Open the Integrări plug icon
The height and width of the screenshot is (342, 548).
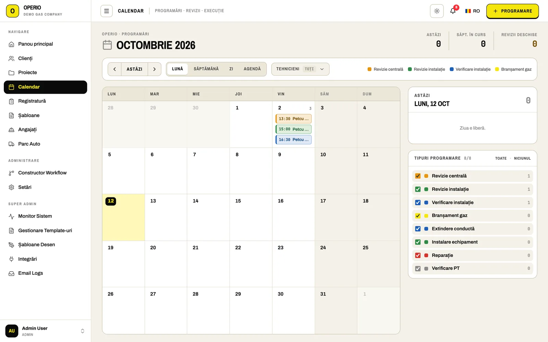[11, 259]
